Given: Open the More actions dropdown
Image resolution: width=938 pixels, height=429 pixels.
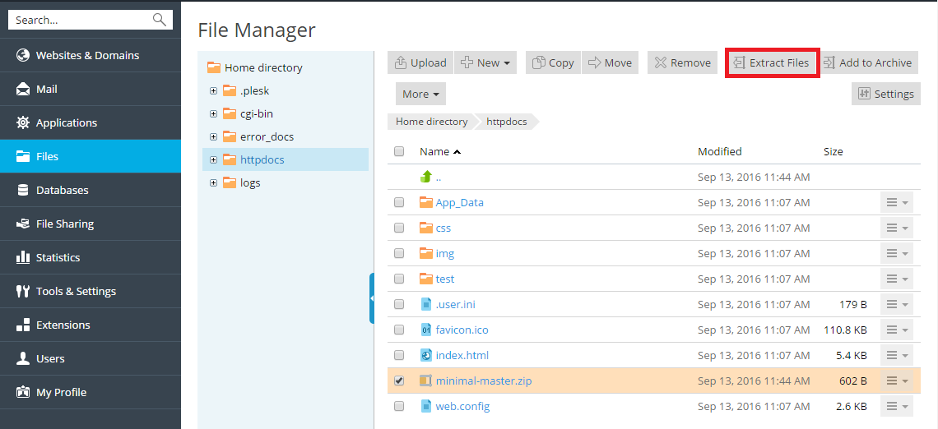Looking at the screenshot, I should click(420, 95).
